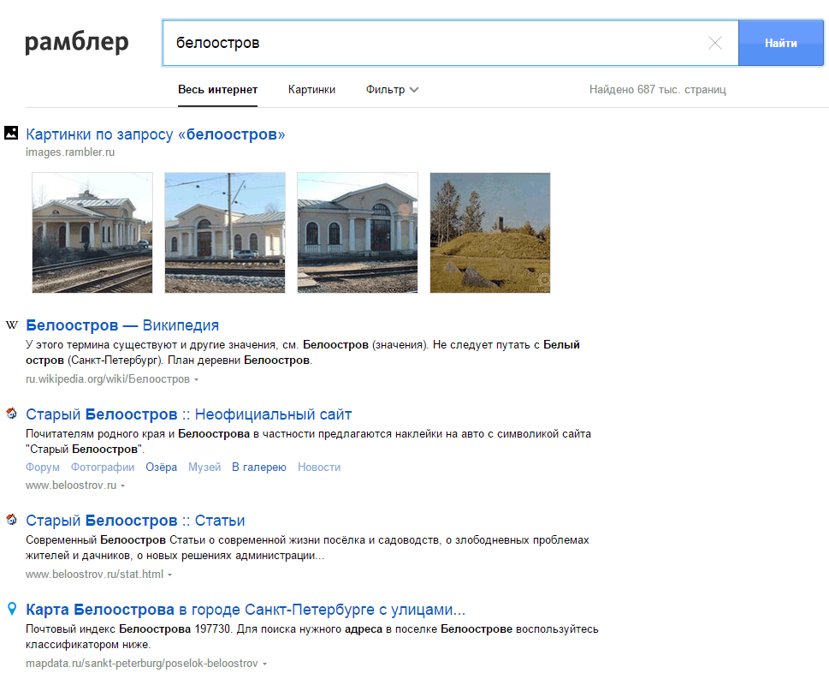Switch to Картинки tab
Image resolution: width=829 pixels, height=691 pixels.
(x=311, y=90)
